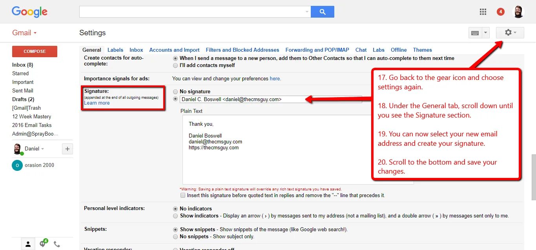Open Forwarding and POP/IMAP tab
This screenshot has height=250, width=536.
pyautogui.click(x=317, y=50)
